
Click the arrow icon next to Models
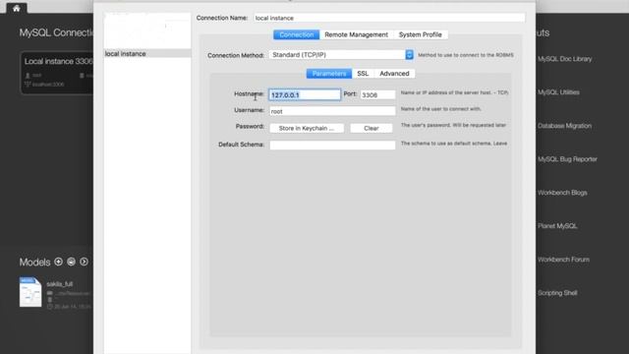point(84,262)
